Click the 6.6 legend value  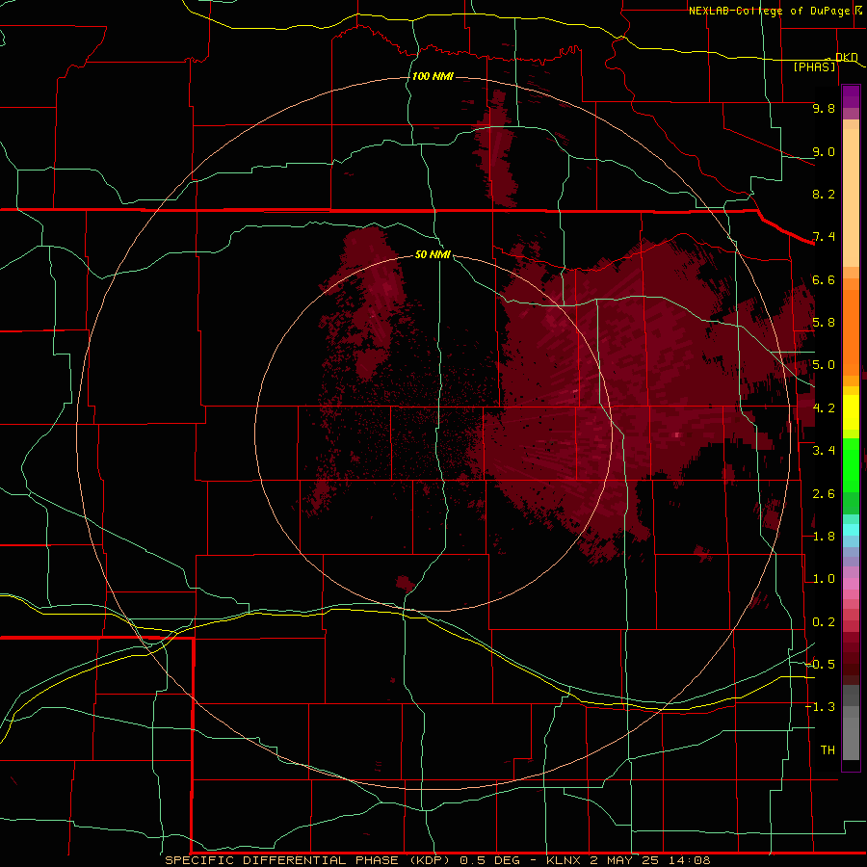[x=824, y=279]
